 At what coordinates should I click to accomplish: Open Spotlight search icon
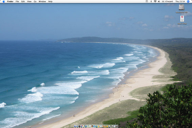coord(188,1)
